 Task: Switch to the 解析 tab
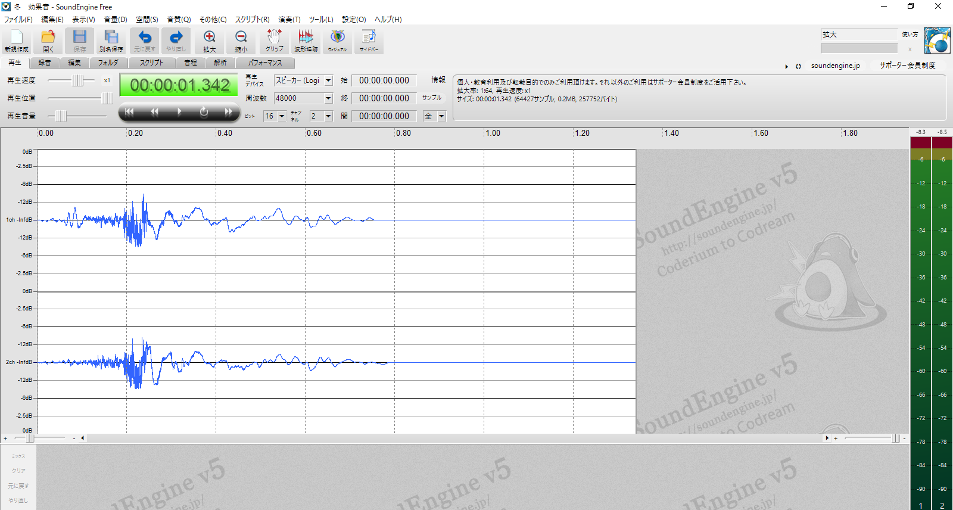(220, 63)
